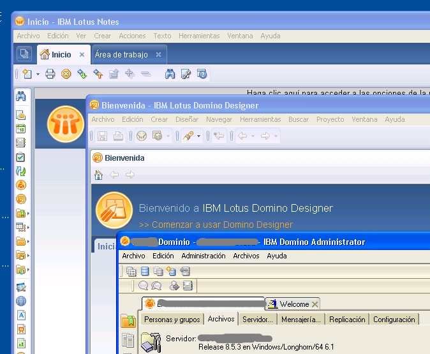Select the Personas y grupos tab
Image resolution: width=430 pixels, height=354 pixels.
click(172, 320)
